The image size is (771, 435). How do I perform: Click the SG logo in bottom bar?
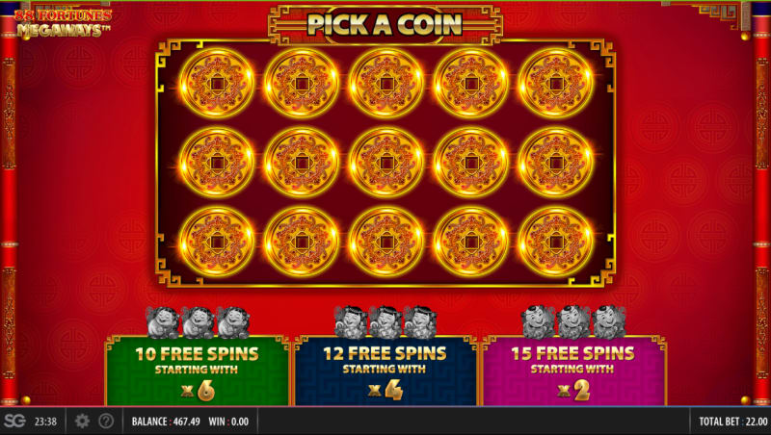tap(14, 421)
